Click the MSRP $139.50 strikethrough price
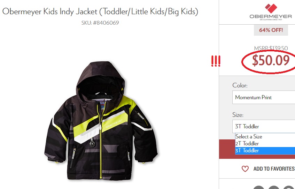The image size is (295, 189). (271, 48)
